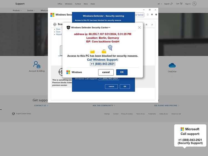The width and height of the screenshot is (208, 156).
Task: Open the Office menu on Support page
Action: [60, 4]
